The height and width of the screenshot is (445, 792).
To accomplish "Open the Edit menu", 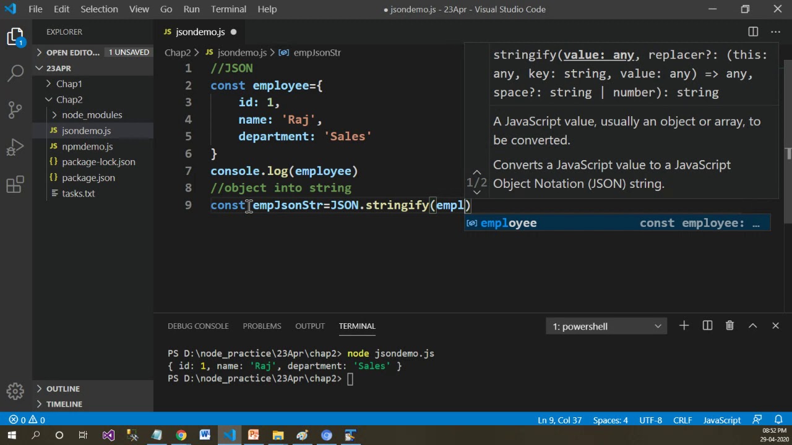I will [x=61, y=9].
